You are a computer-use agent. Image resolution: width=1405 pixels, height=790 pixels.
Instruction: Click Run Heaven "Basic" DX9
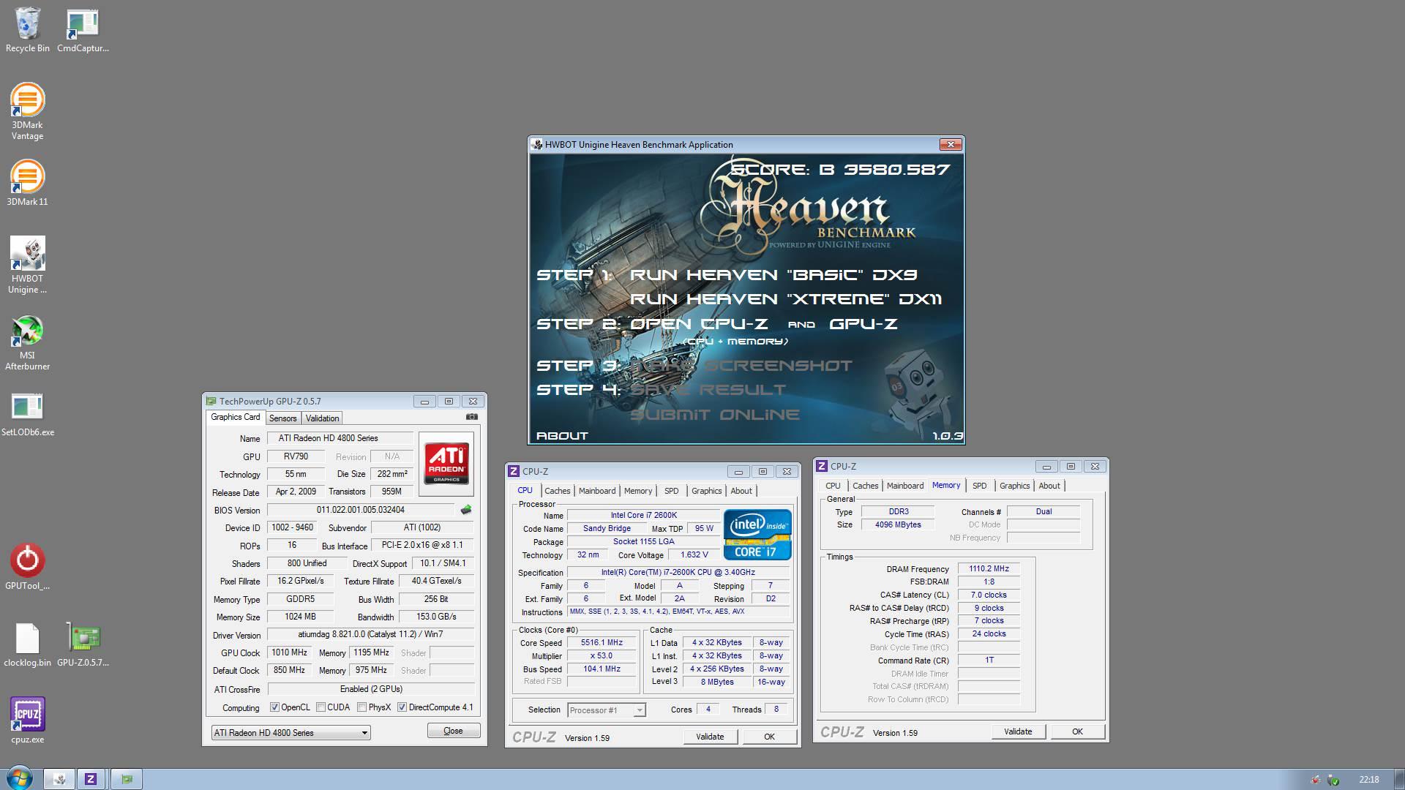pos(773,275)
